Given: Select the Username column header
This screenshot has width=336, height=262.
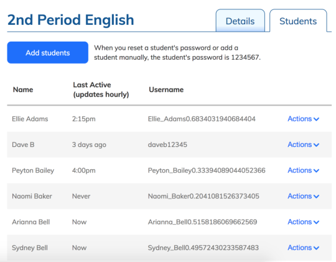Looking at the screenshot, I should point(166,90).
